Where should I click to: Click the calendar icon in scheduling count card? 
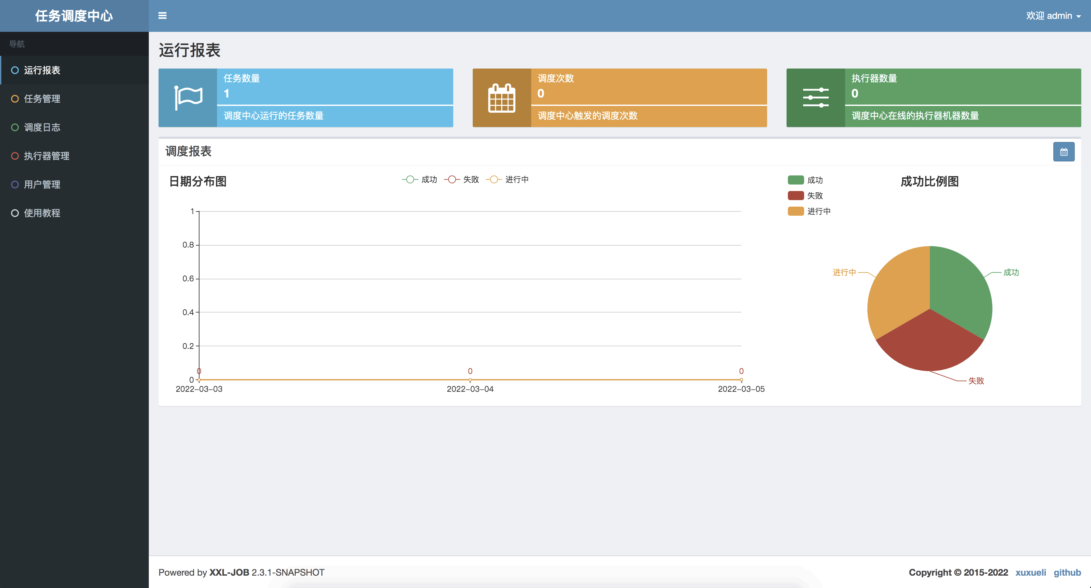pyautogui.click(x=501, y=98)
